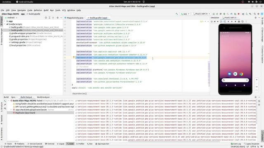264x148 pixels.
Task: Click Collapse All icon in Project panel
Action: pyautogui.click(x=53, y=18)
